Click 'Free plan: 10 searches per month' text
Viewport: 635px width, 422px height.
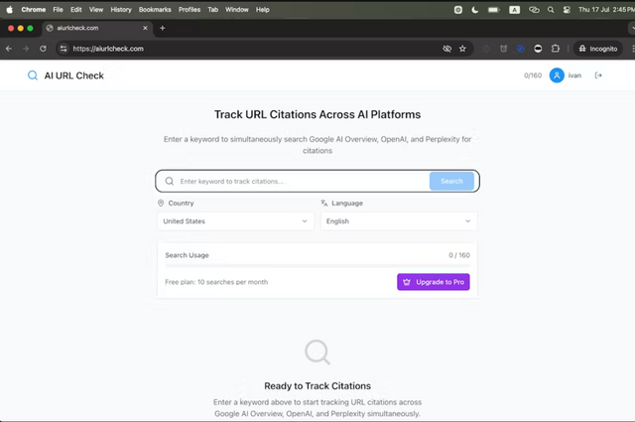pyautogui.click(x=216, y=282)
